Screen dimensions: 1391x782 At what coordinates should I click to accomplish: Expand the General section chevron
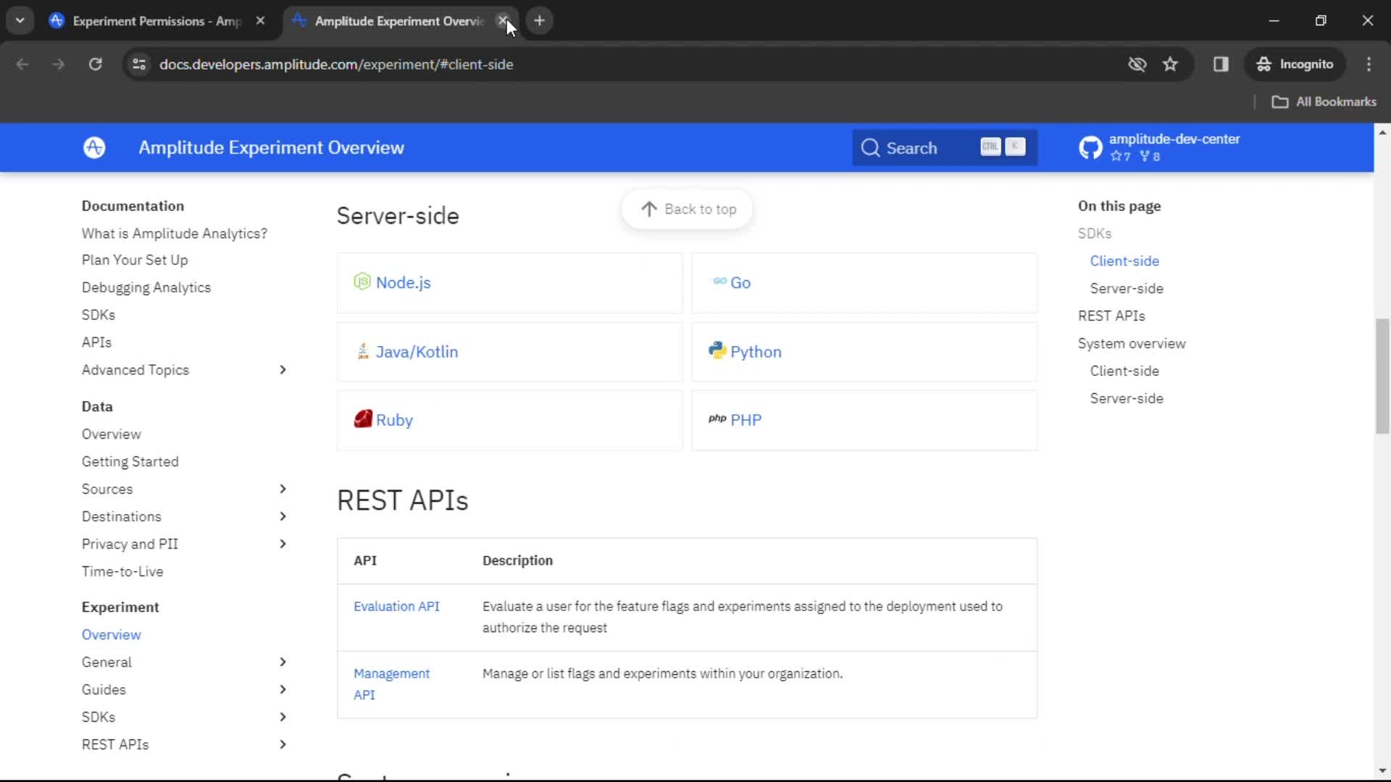pos(283,662)
